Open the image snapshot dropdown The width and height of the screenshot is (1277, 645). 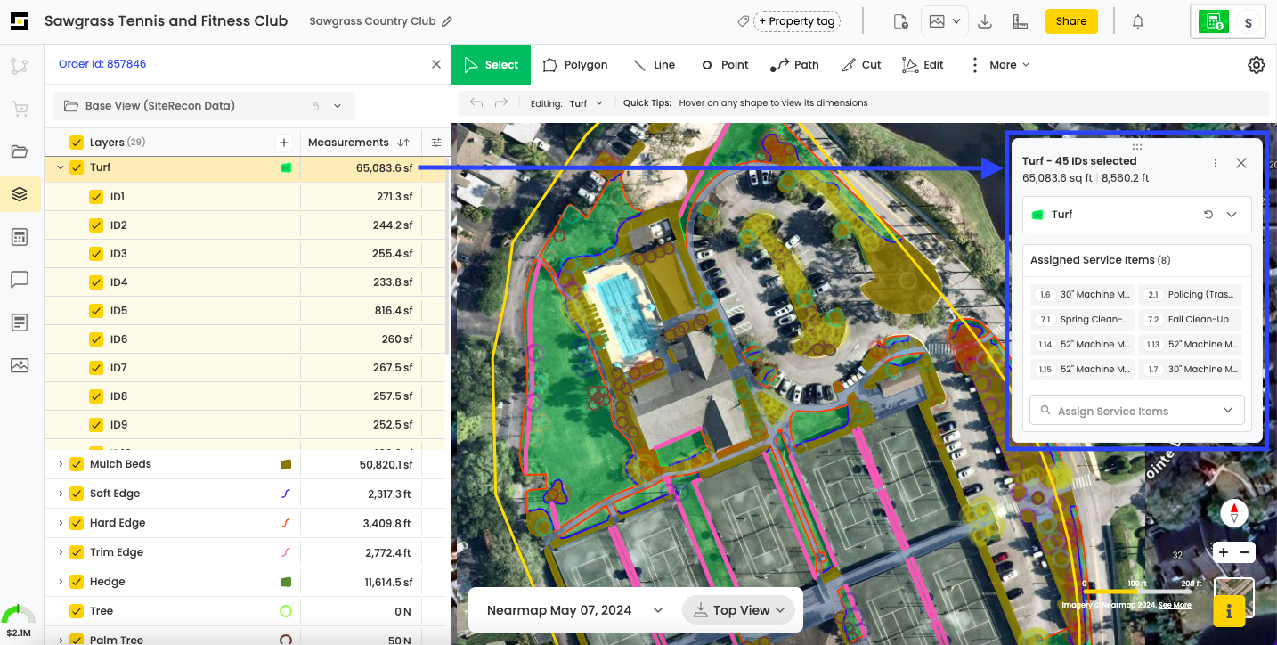(x=945, y=21)
